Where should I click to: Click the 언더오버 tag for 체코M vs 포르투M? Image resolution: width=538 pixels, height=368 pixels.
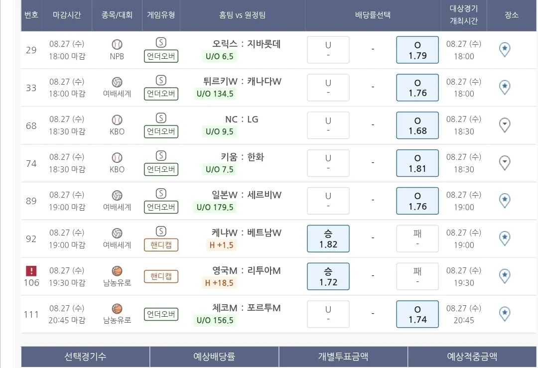(x=161, y=315)
